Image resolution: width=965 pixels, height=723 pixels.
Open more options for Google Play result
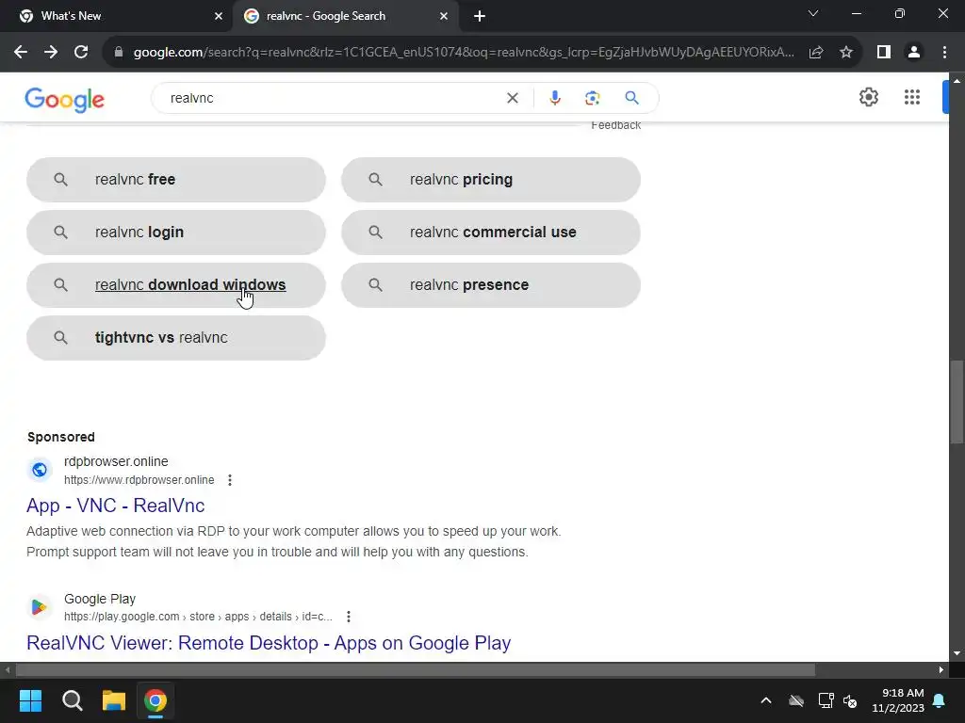[349, 617]
